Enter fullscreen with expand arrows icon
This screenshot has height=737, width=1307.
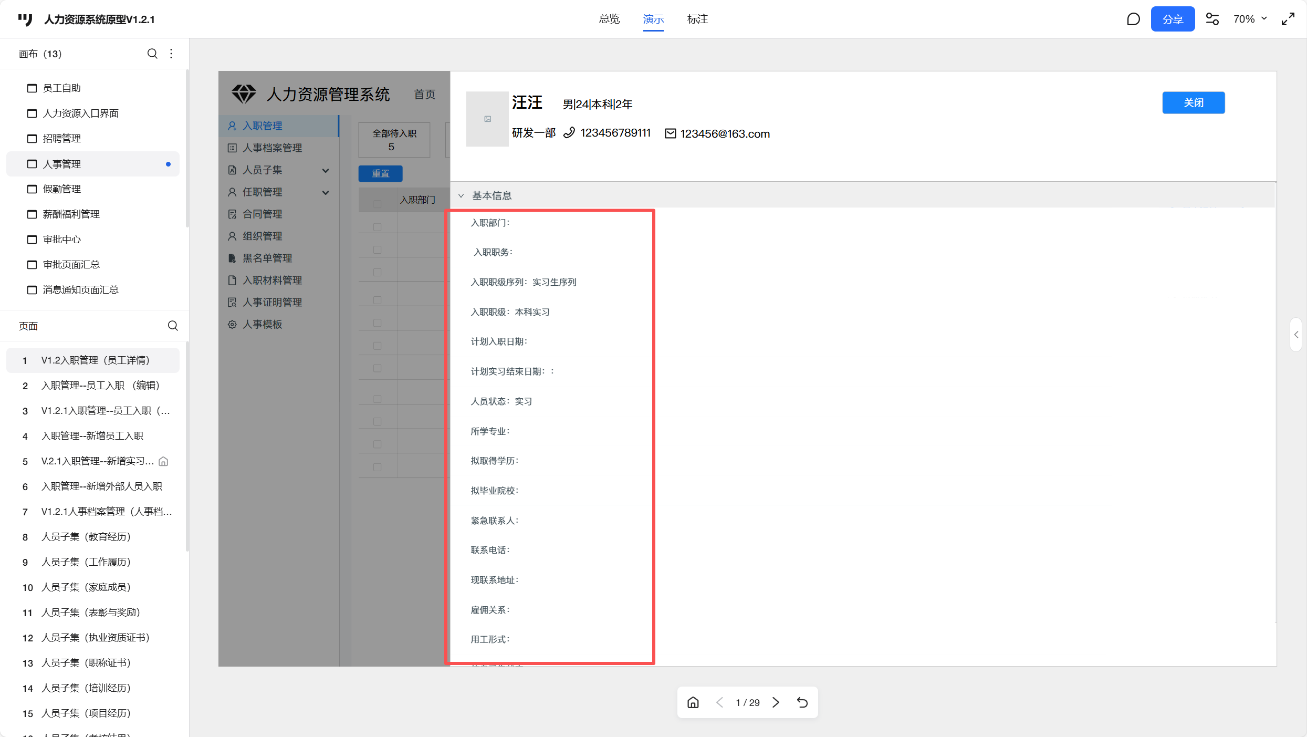1288,19
